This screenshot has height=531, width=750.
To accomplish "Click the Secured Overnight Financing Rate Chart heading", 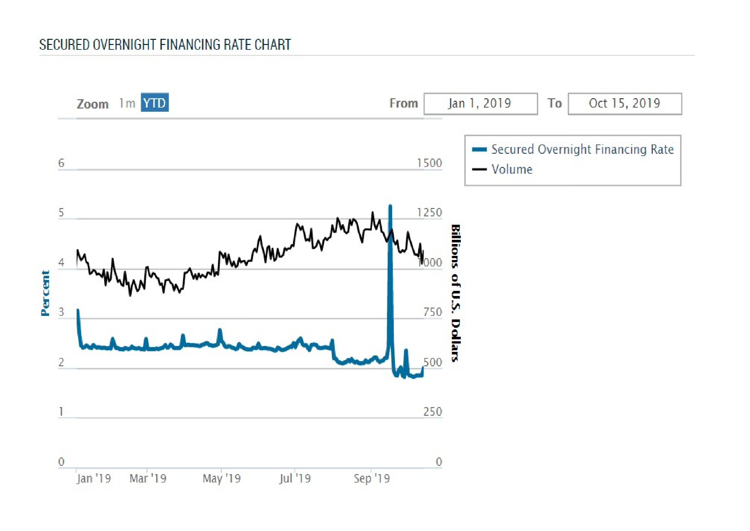I will click(x=165, y=45).
